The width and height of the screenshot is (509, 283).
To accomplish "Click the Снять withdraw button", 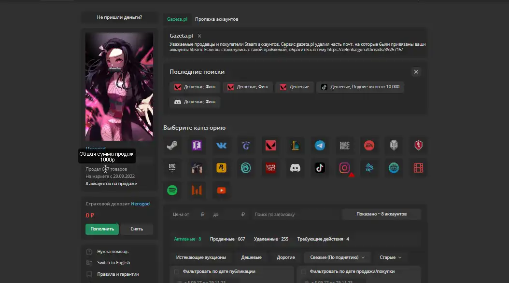I will coord(137,229).
